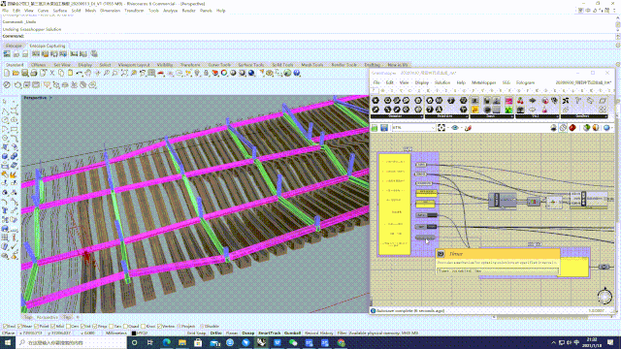Open file icon on Grasshopper canvas toolbar
The image size is (621, 349).
click(x=375, y=128)
